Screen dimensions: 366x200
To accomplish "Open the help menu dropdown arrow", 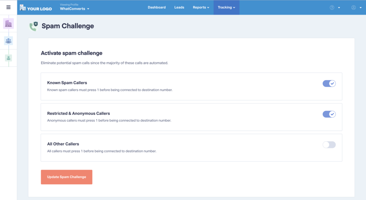I will pyautogui.click(x=339, y=8).
